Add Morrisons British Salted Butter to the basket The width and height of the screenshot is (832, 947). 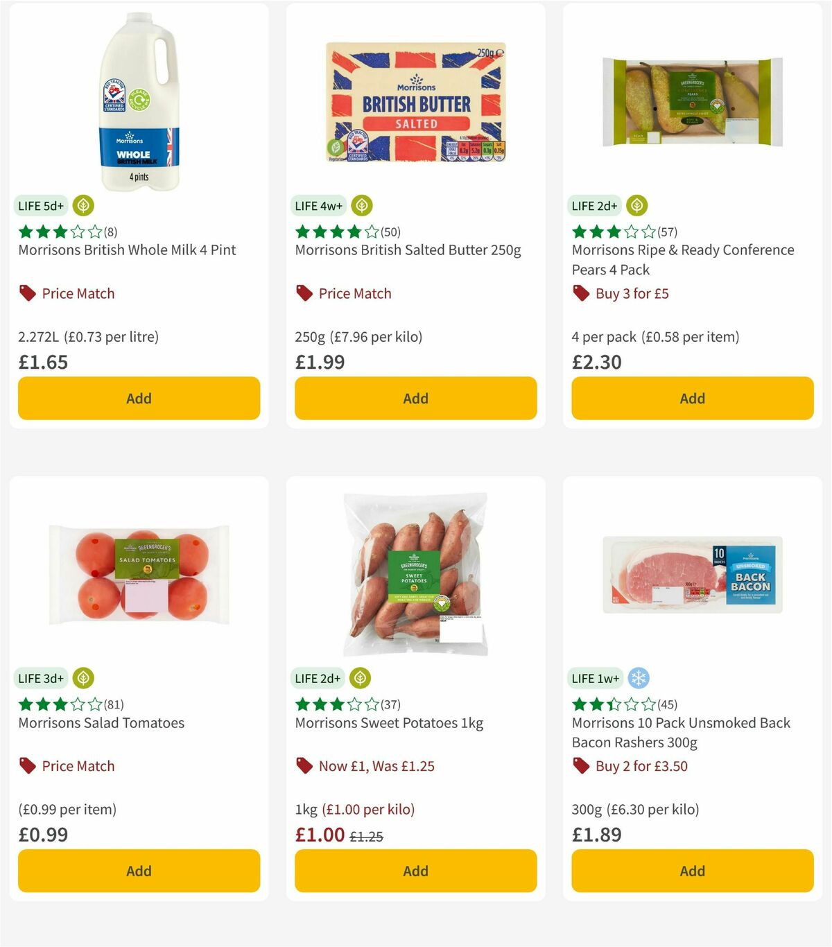point(415,398)
